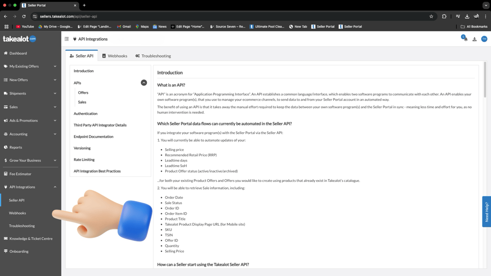Toggle the sidebar collapse menu icon
This screenshot has width=491, height=276.
point(67,39)
